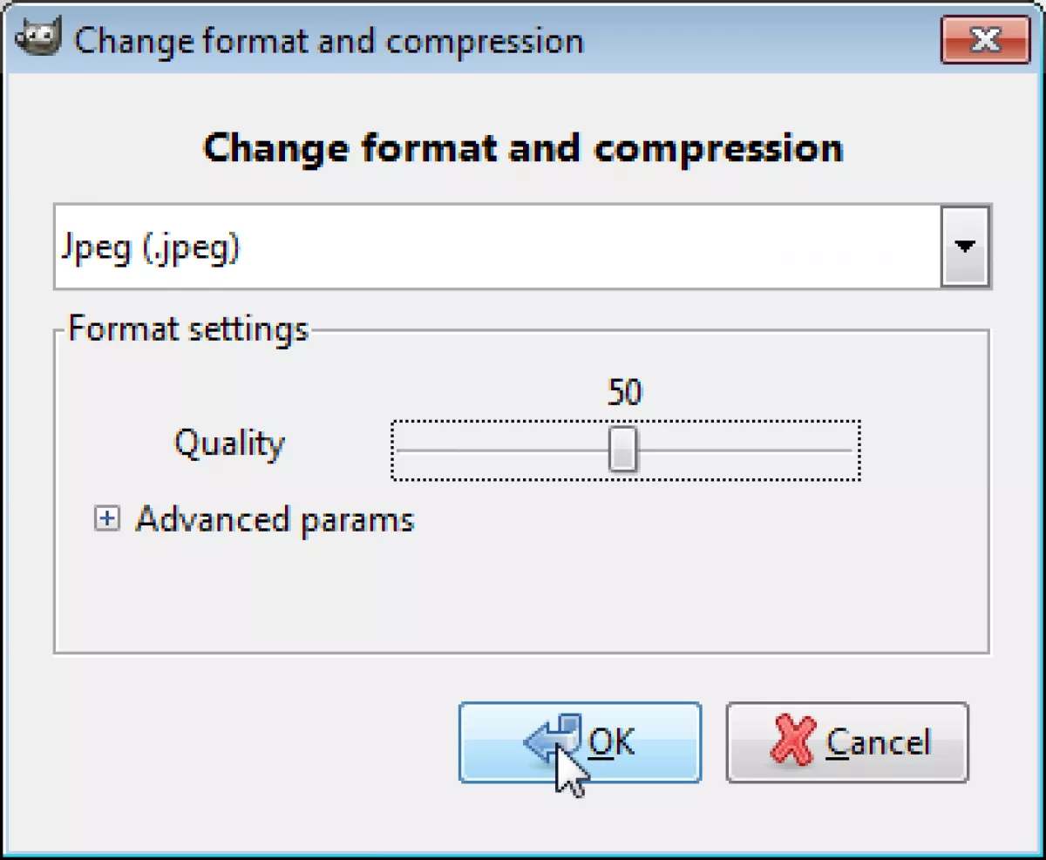Expand the Advanced params section
The height and width of the screenshot is (860, 1046).
106,520
